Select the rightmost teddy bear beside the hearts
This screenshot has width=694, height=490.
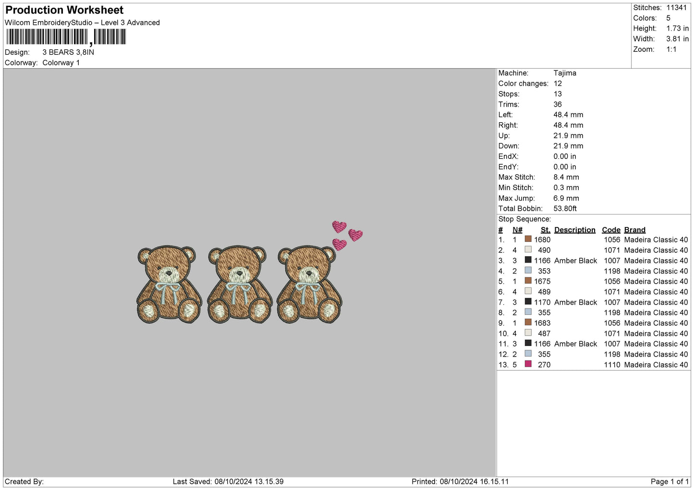[309, 284]
